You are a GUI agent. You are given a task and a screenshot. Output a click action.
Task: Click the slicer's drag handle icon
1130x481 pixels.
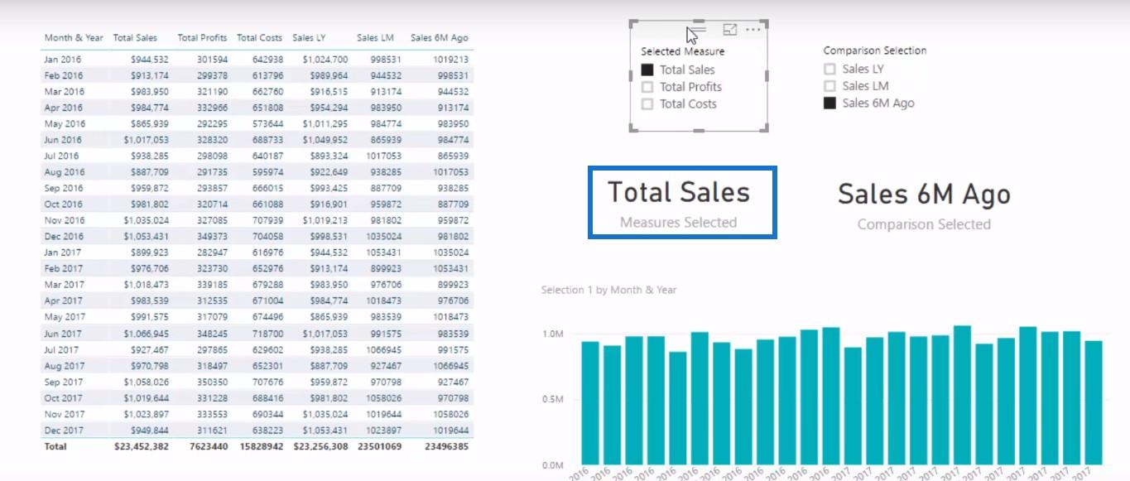coord(698,31)
